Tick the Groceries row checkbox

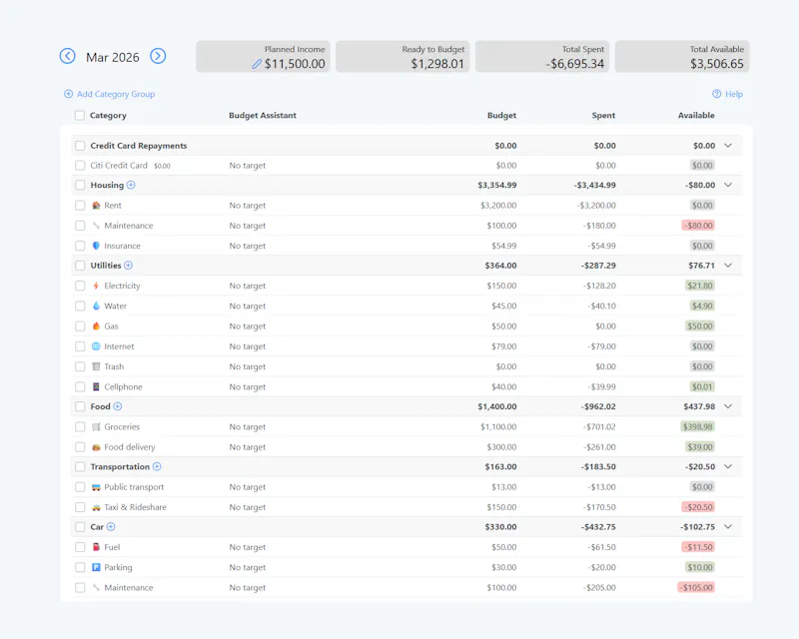point(80,427)
